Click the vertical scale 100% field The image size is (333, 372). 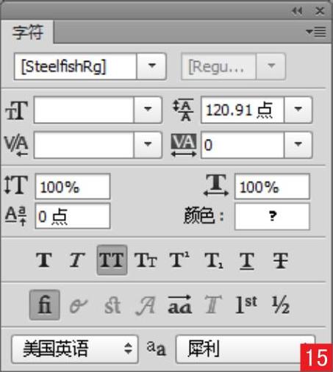[73, 186]
